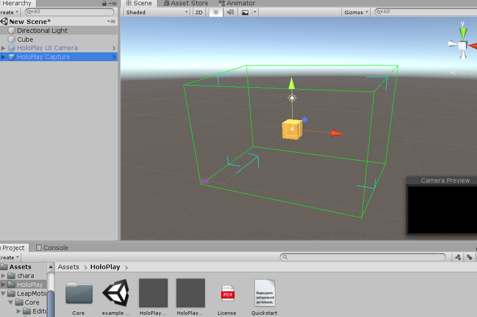
Task: Click the green Y move arrow handle
Action: click(x=292, y=83)
